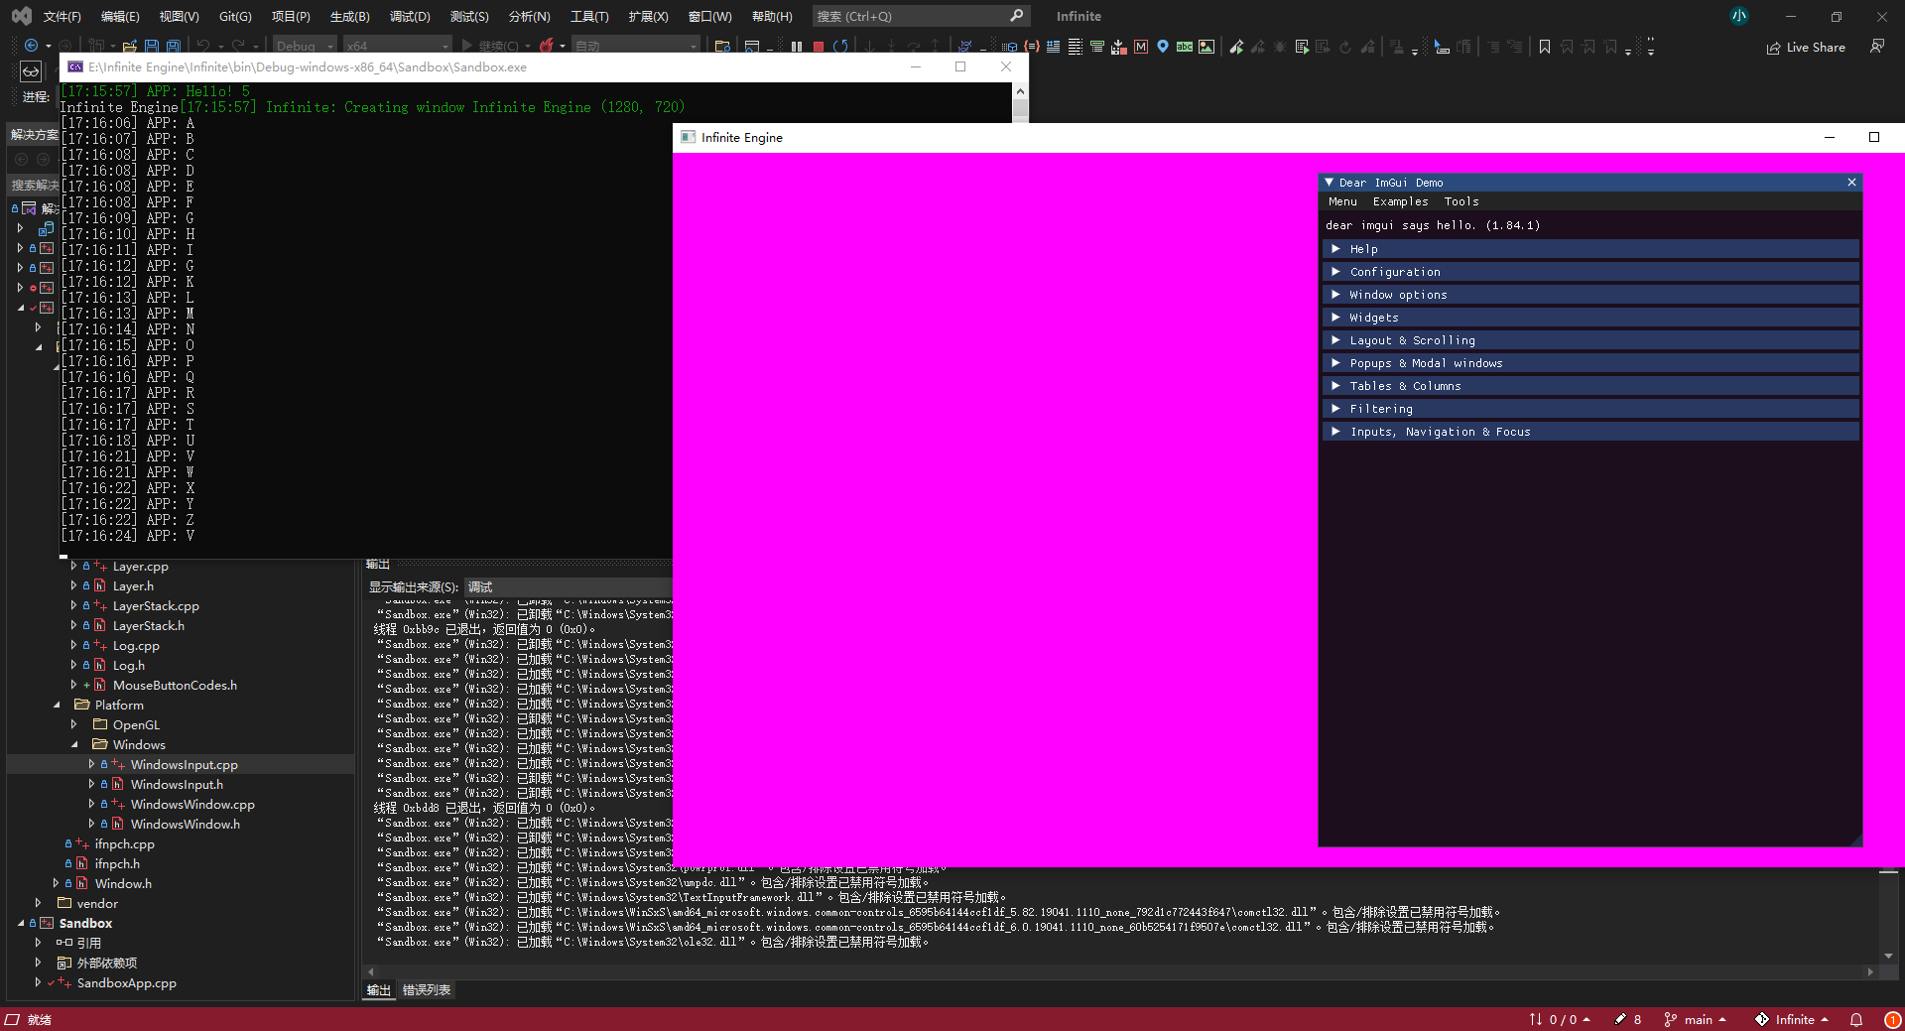Click the Hot Reload flame icon
The height and width of the screenshot is (1031, 1905).
coord(546,46)
